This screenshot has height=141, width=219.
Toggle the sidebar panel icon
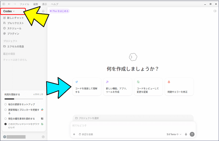pyautogui.click(x=4, y=4)
